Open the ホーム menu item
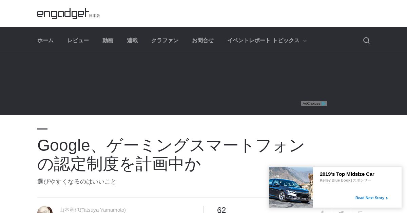Viewport: 407px width, 213px height. (x=45, y=41)
